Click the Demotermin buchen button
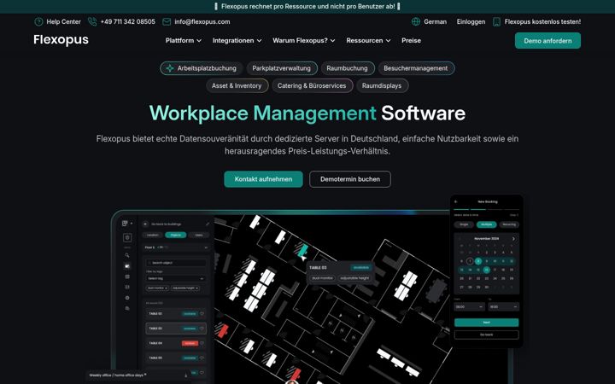 pos(350,179)
